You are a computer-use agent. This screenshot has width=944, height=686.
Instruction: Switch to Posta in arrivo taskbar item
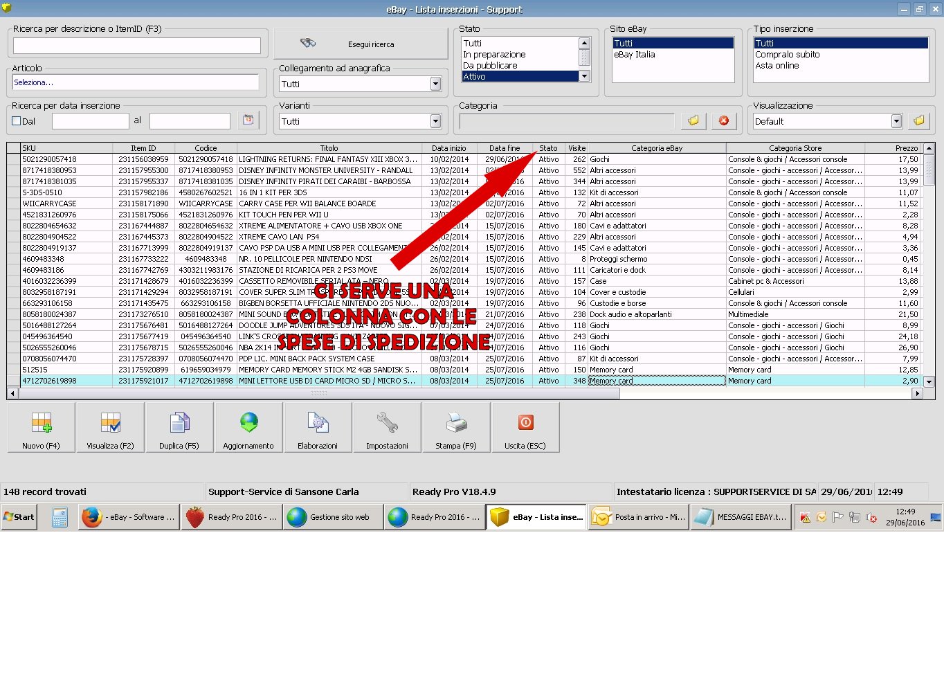point(639,517)
